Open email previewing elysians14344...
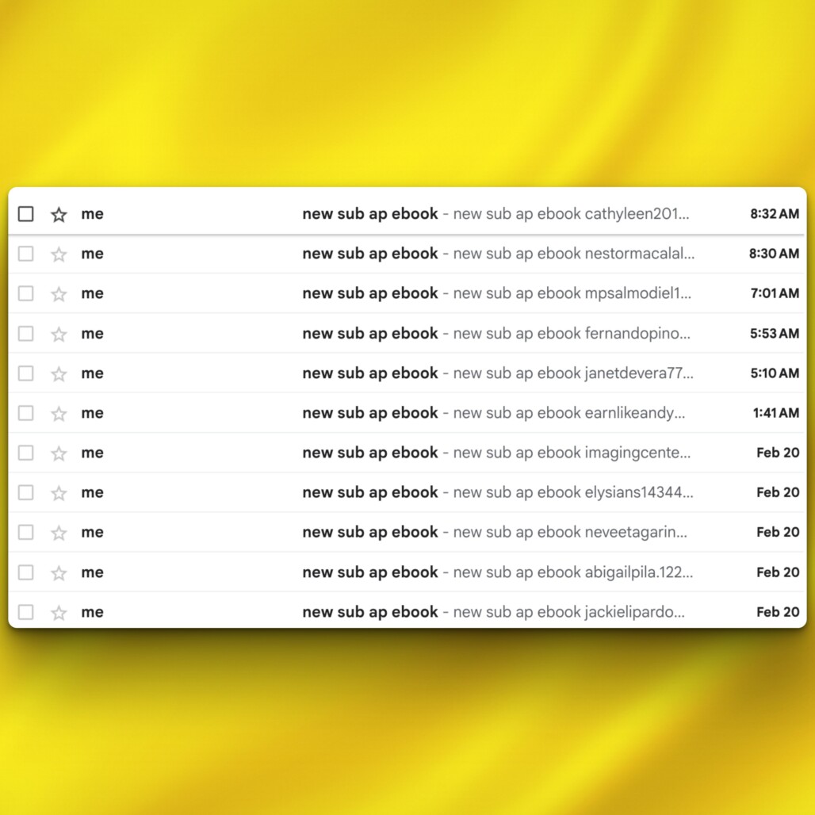Viewport: 815px width, 815px height. [x=407, y=492]
